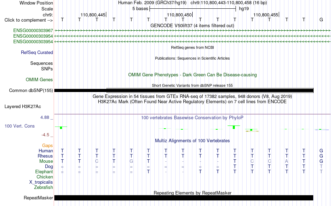Select the Dog alignment row label
Viewport: 331px width, 206px height.
pyautogui.click(x=49, y=167)
